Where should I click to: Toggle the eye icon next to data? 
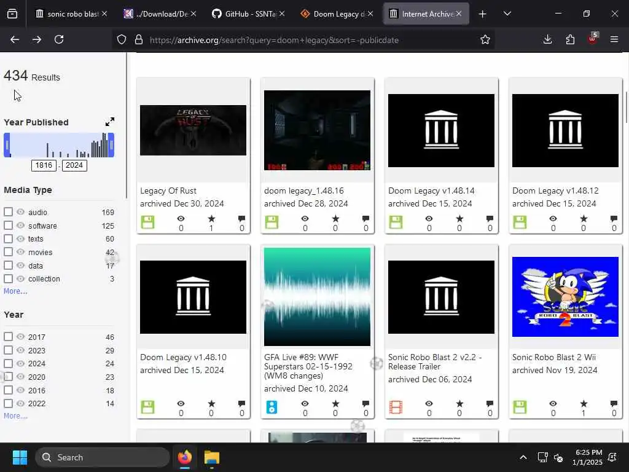pyautogui.click(x=20, y=265)
